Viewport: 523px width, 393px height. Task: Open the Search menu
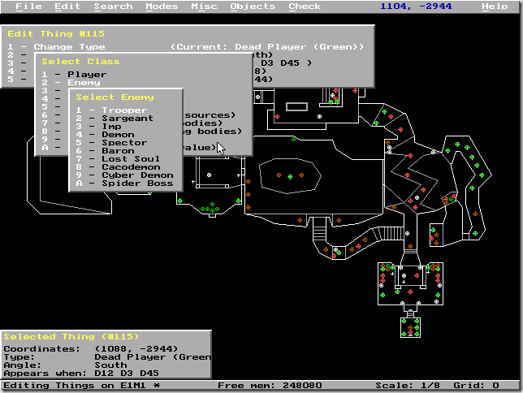pos(113,6)
